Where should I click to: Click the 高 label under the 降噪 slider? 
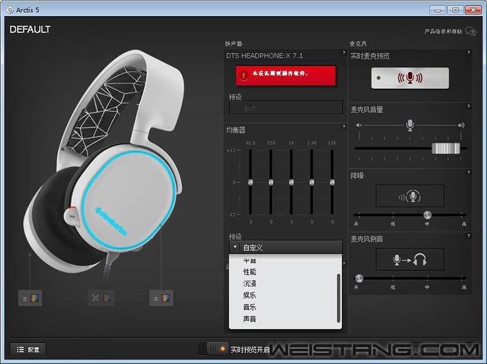(464, 224)
